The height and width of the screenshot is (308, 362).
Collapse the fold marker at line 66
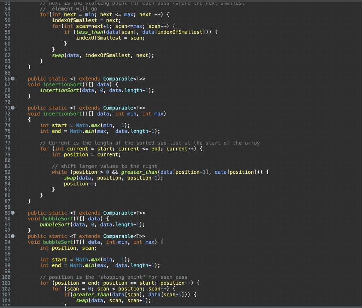click(x=13, y=79)
